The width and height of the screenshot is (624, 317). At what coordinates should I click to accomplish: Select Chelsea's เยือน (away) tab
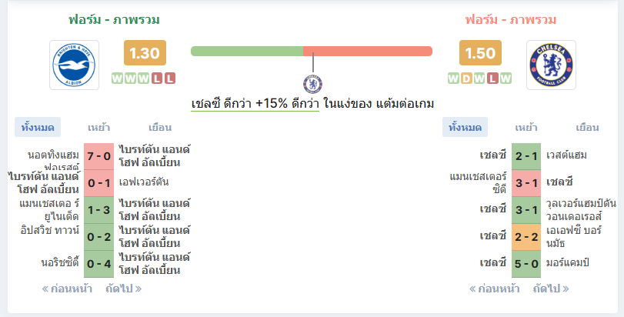[587, 127]
